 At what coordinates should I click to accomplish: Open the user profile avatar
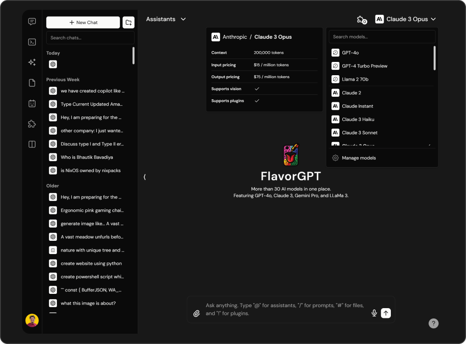pos(32,320)
